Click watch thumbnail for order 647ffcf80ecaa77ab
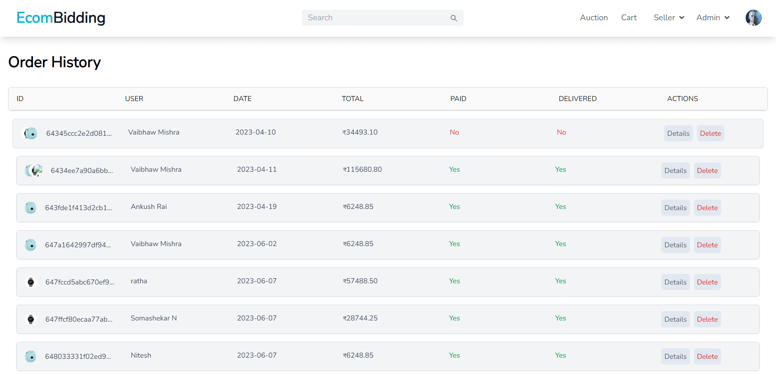 [31, 319]
